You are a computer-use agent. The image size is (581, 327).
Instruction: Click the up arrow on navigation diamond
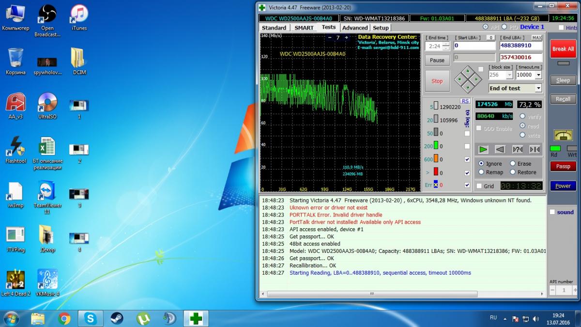tap(467, 71)
